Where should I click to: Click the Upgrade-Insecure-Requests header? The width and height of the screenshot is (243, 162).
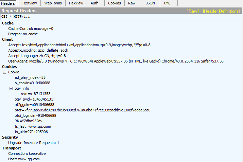click(x=34, y=143)
